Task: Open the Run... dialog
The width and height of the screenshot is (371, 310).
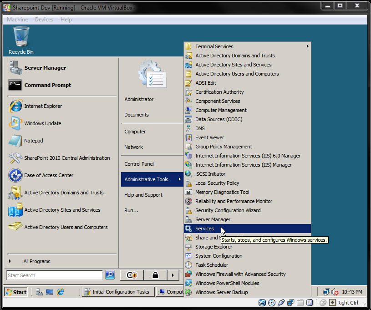Action: click(152, 210)
